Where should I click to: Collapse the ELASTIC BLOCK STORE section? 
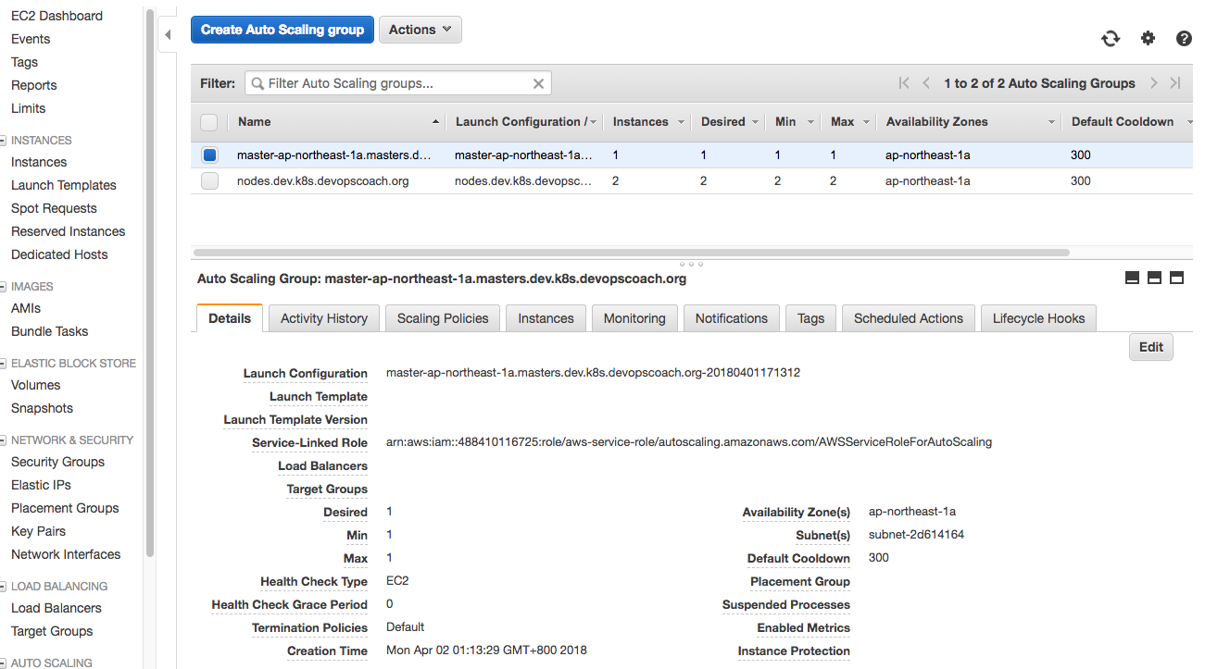point(3,364)
